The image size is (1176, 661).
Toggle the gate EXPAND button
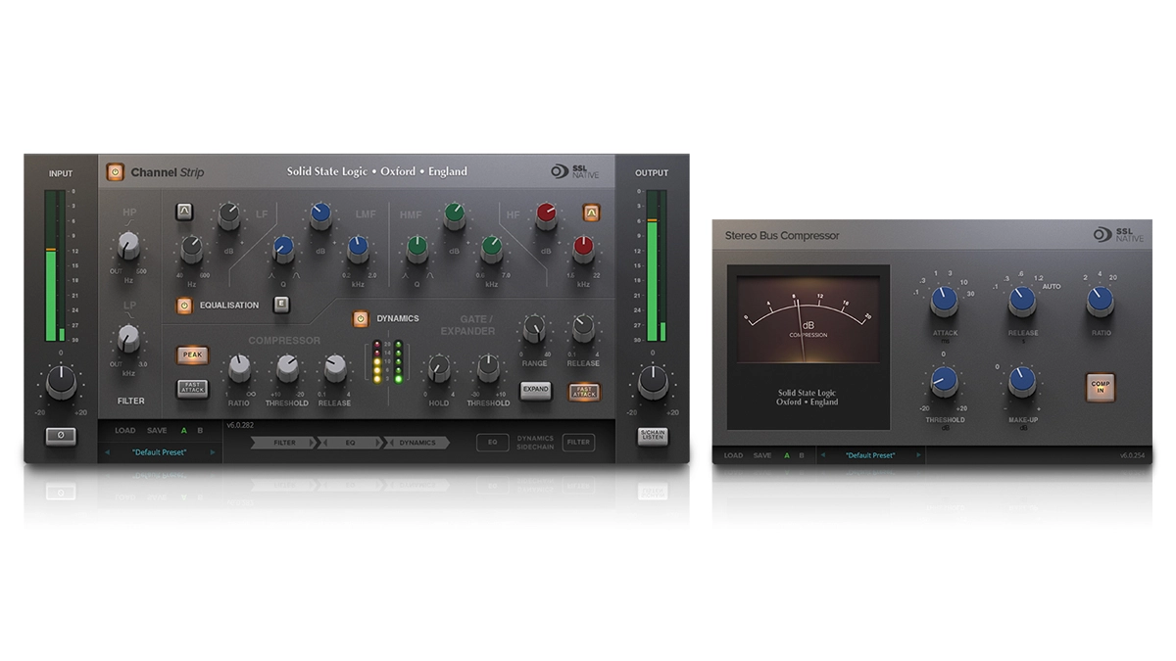[535, 389]
